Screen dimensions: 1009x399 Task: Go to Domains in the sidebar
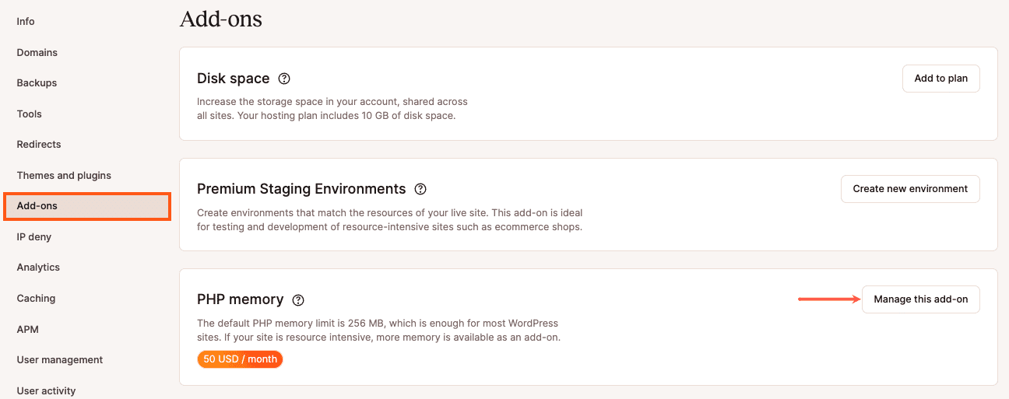point(37,53)
